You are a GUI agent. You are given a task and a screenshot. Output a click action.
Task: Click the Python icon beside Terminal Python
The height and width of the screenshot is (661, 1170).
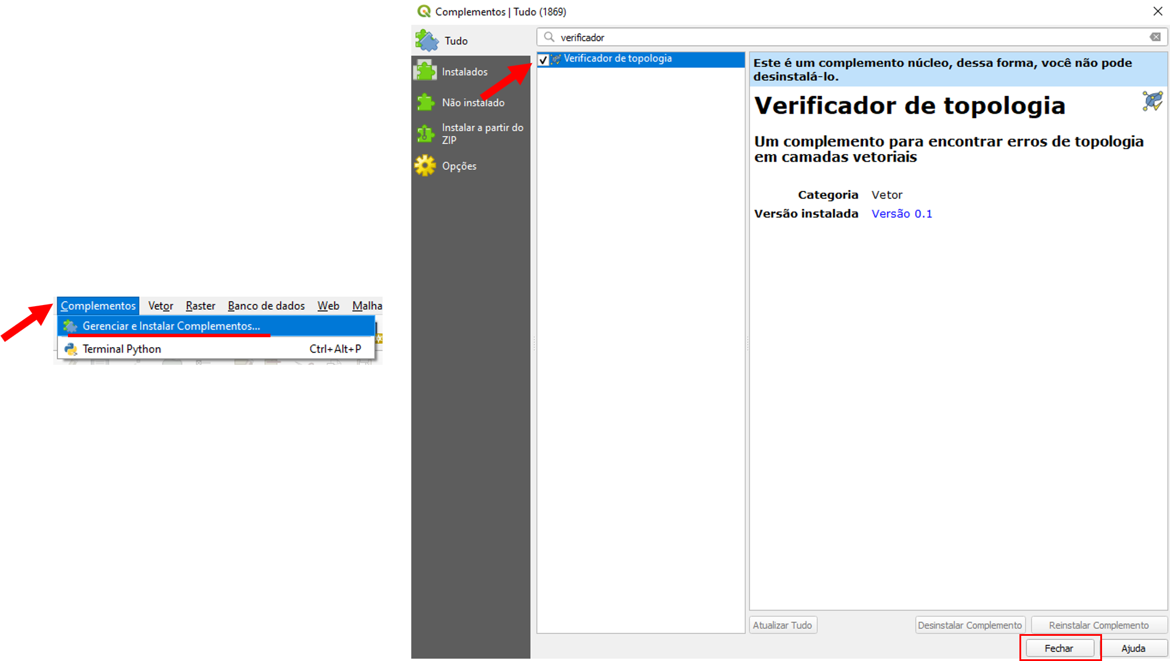point(71,349)
